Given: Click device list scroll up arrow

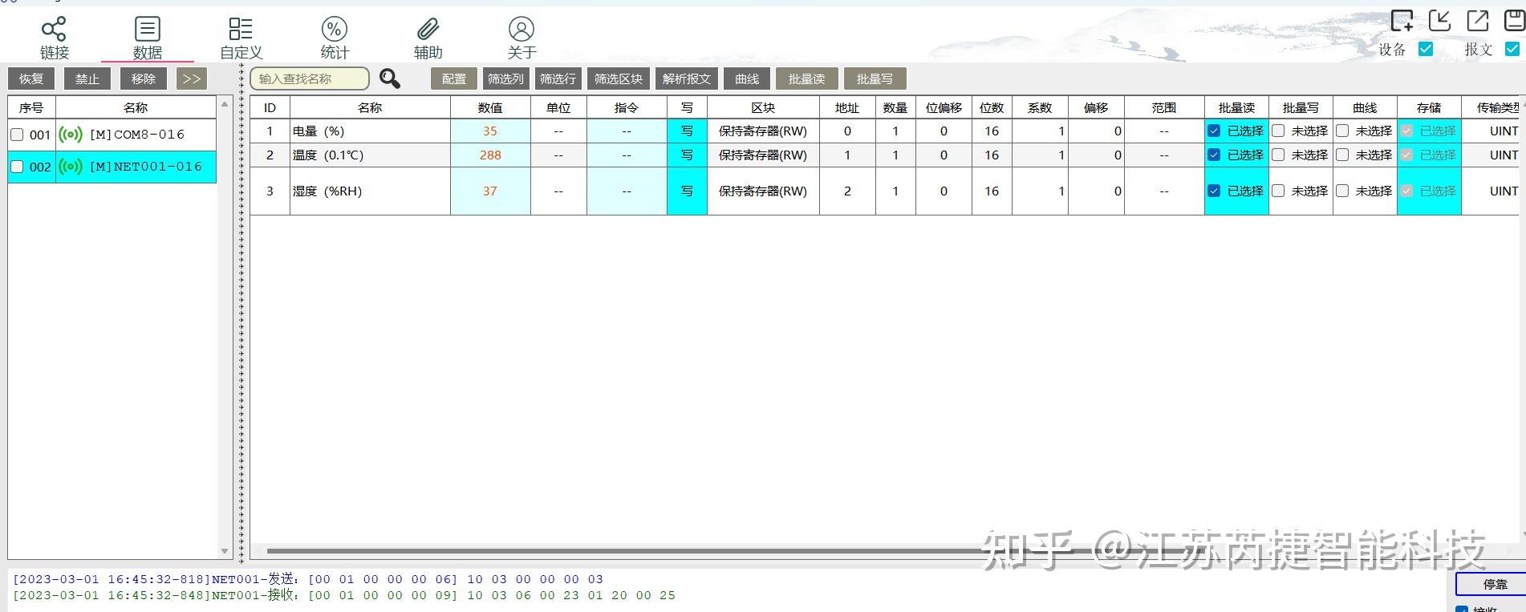Looking at the screenshot, I should pos(225,104).
